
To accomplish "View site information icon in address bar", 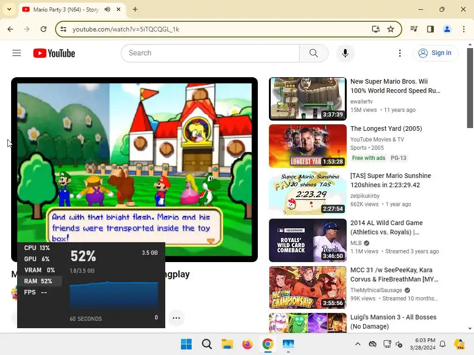I will 63,29.
